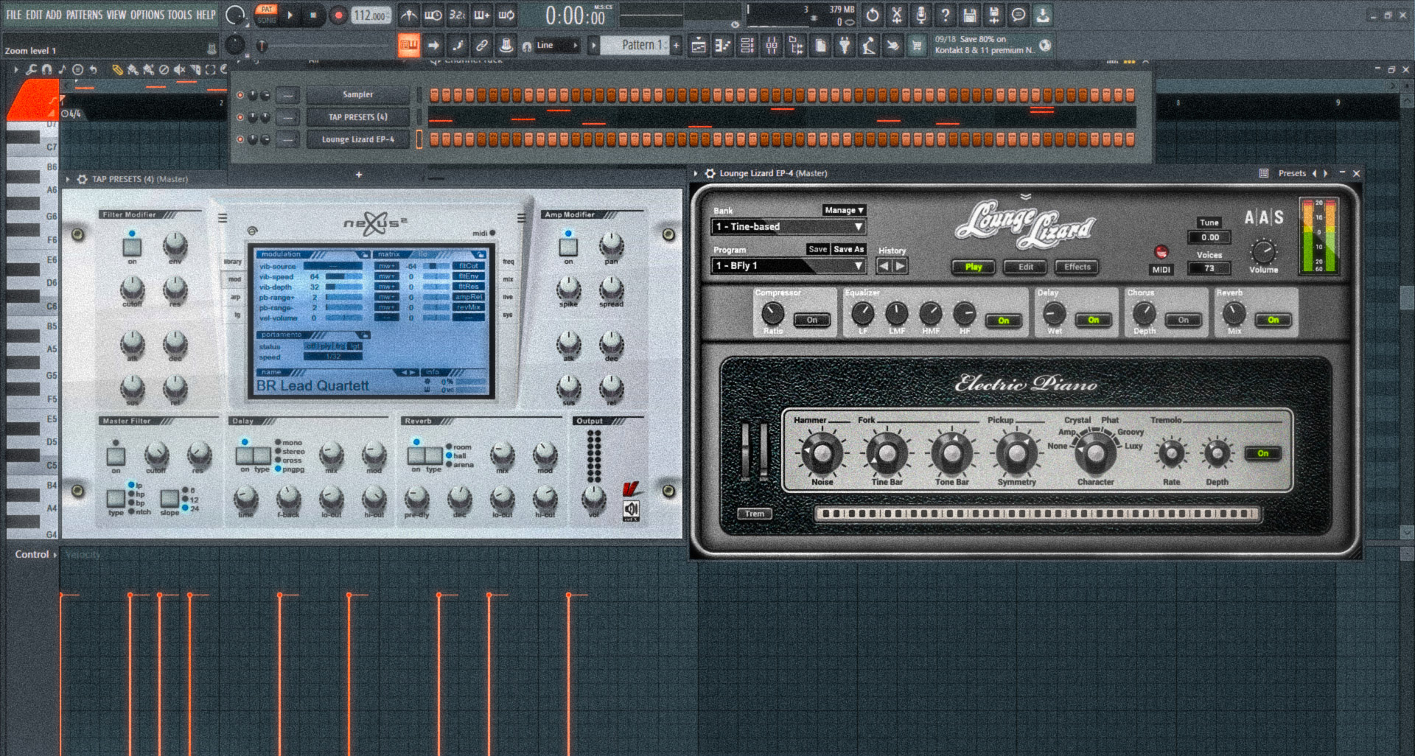Open the channel rack toolbar icon

click(x=747, y=46)
